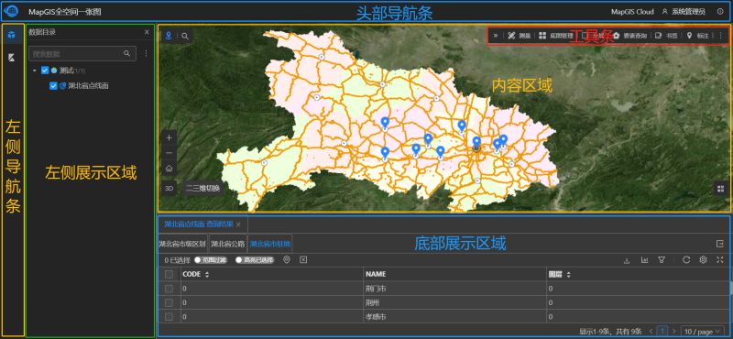Open the second left sidebar icon

11,58
